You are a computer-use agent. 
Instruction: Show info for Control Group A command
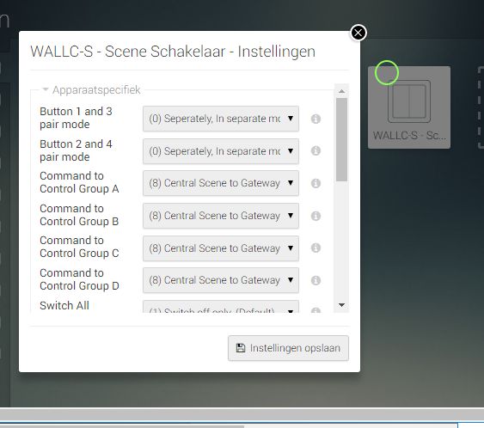pos(316,183)
